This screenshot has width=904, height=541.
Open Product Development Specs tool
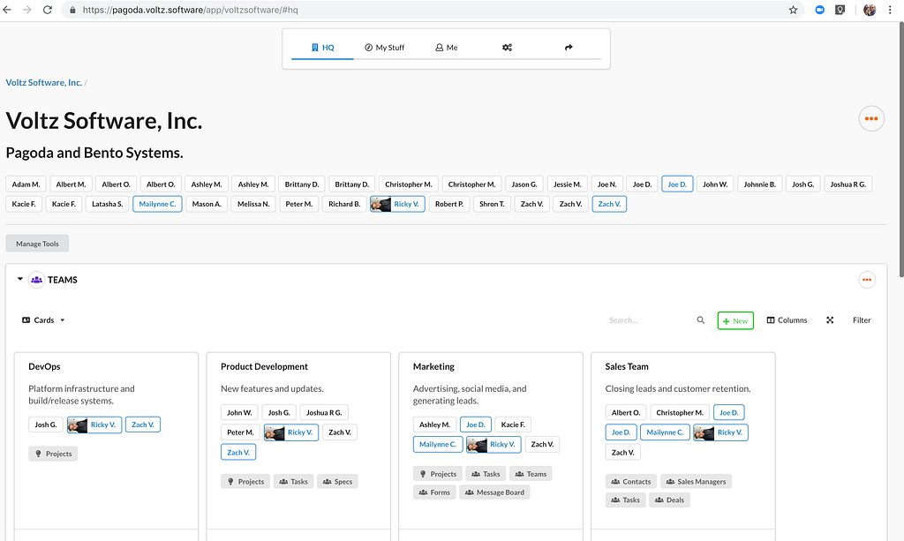point(337,482)
